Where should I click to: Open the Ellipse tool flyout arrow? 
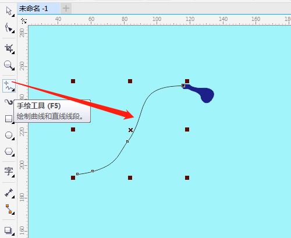pyautogui.click(x=13, y=138)
